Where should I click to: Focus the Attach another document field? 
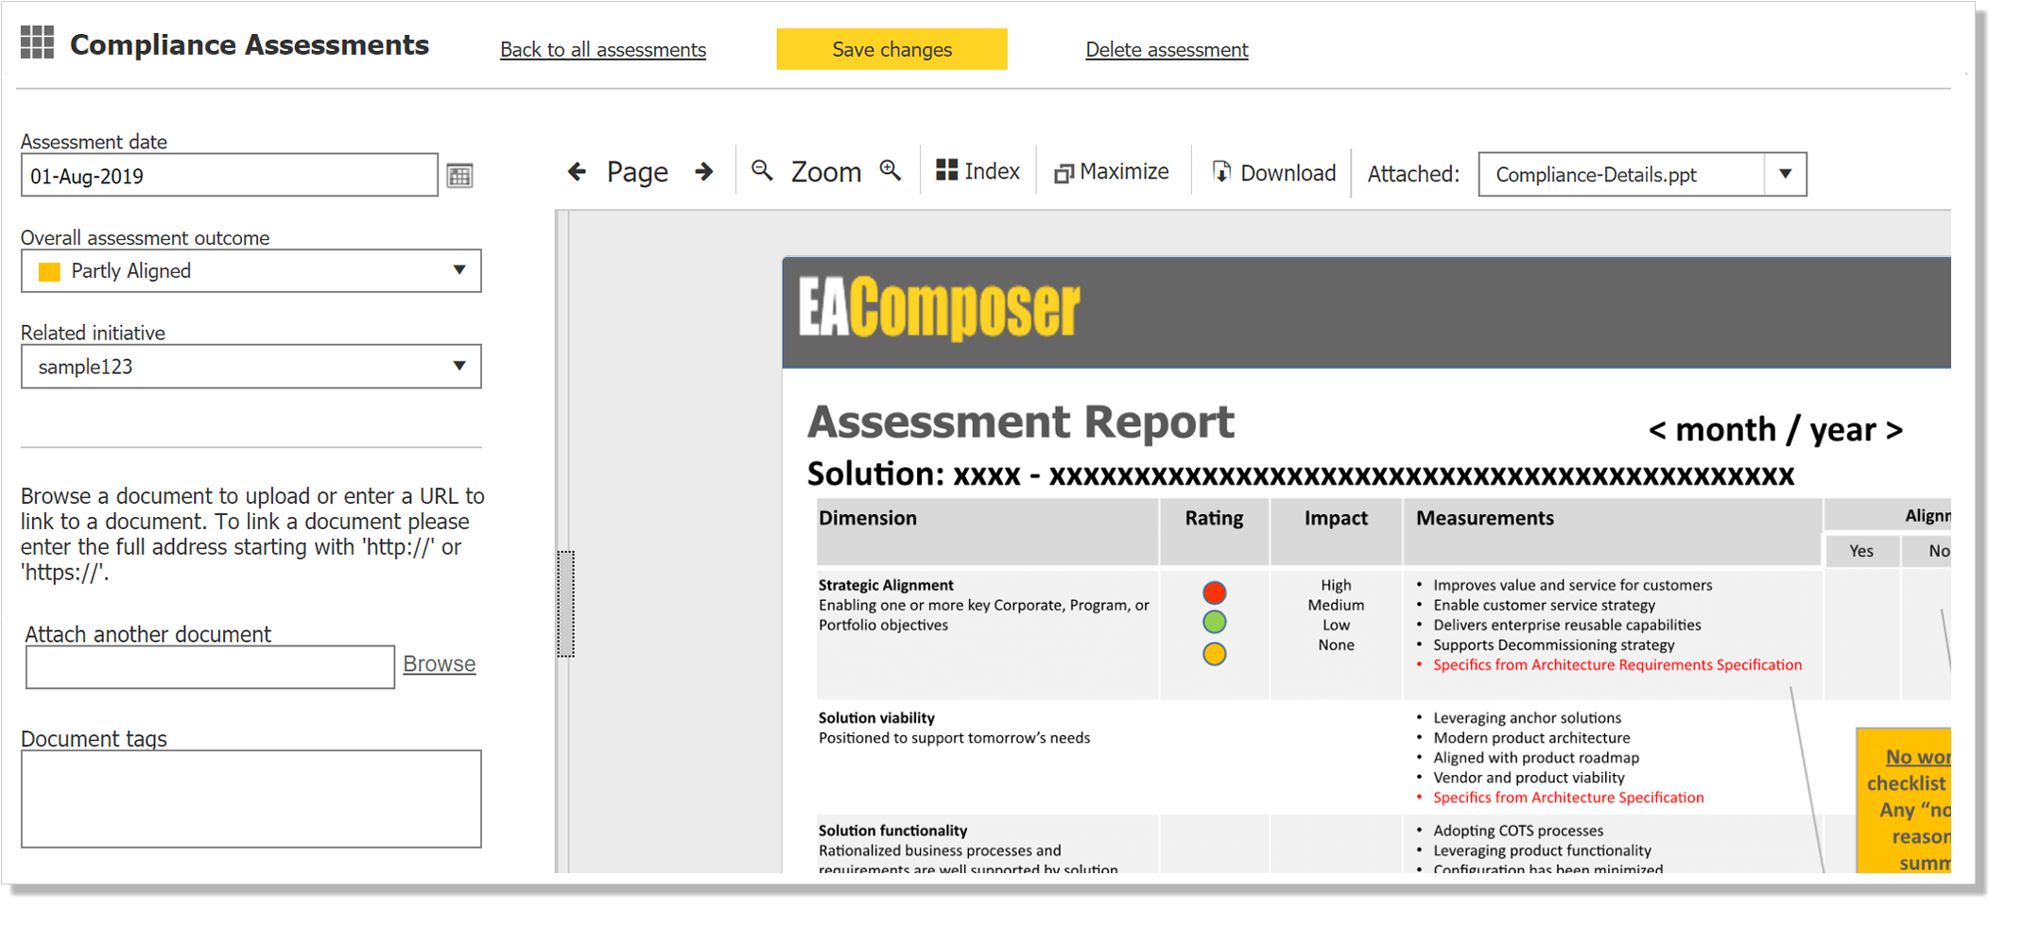pyautogui.click(x=210, y=667)
